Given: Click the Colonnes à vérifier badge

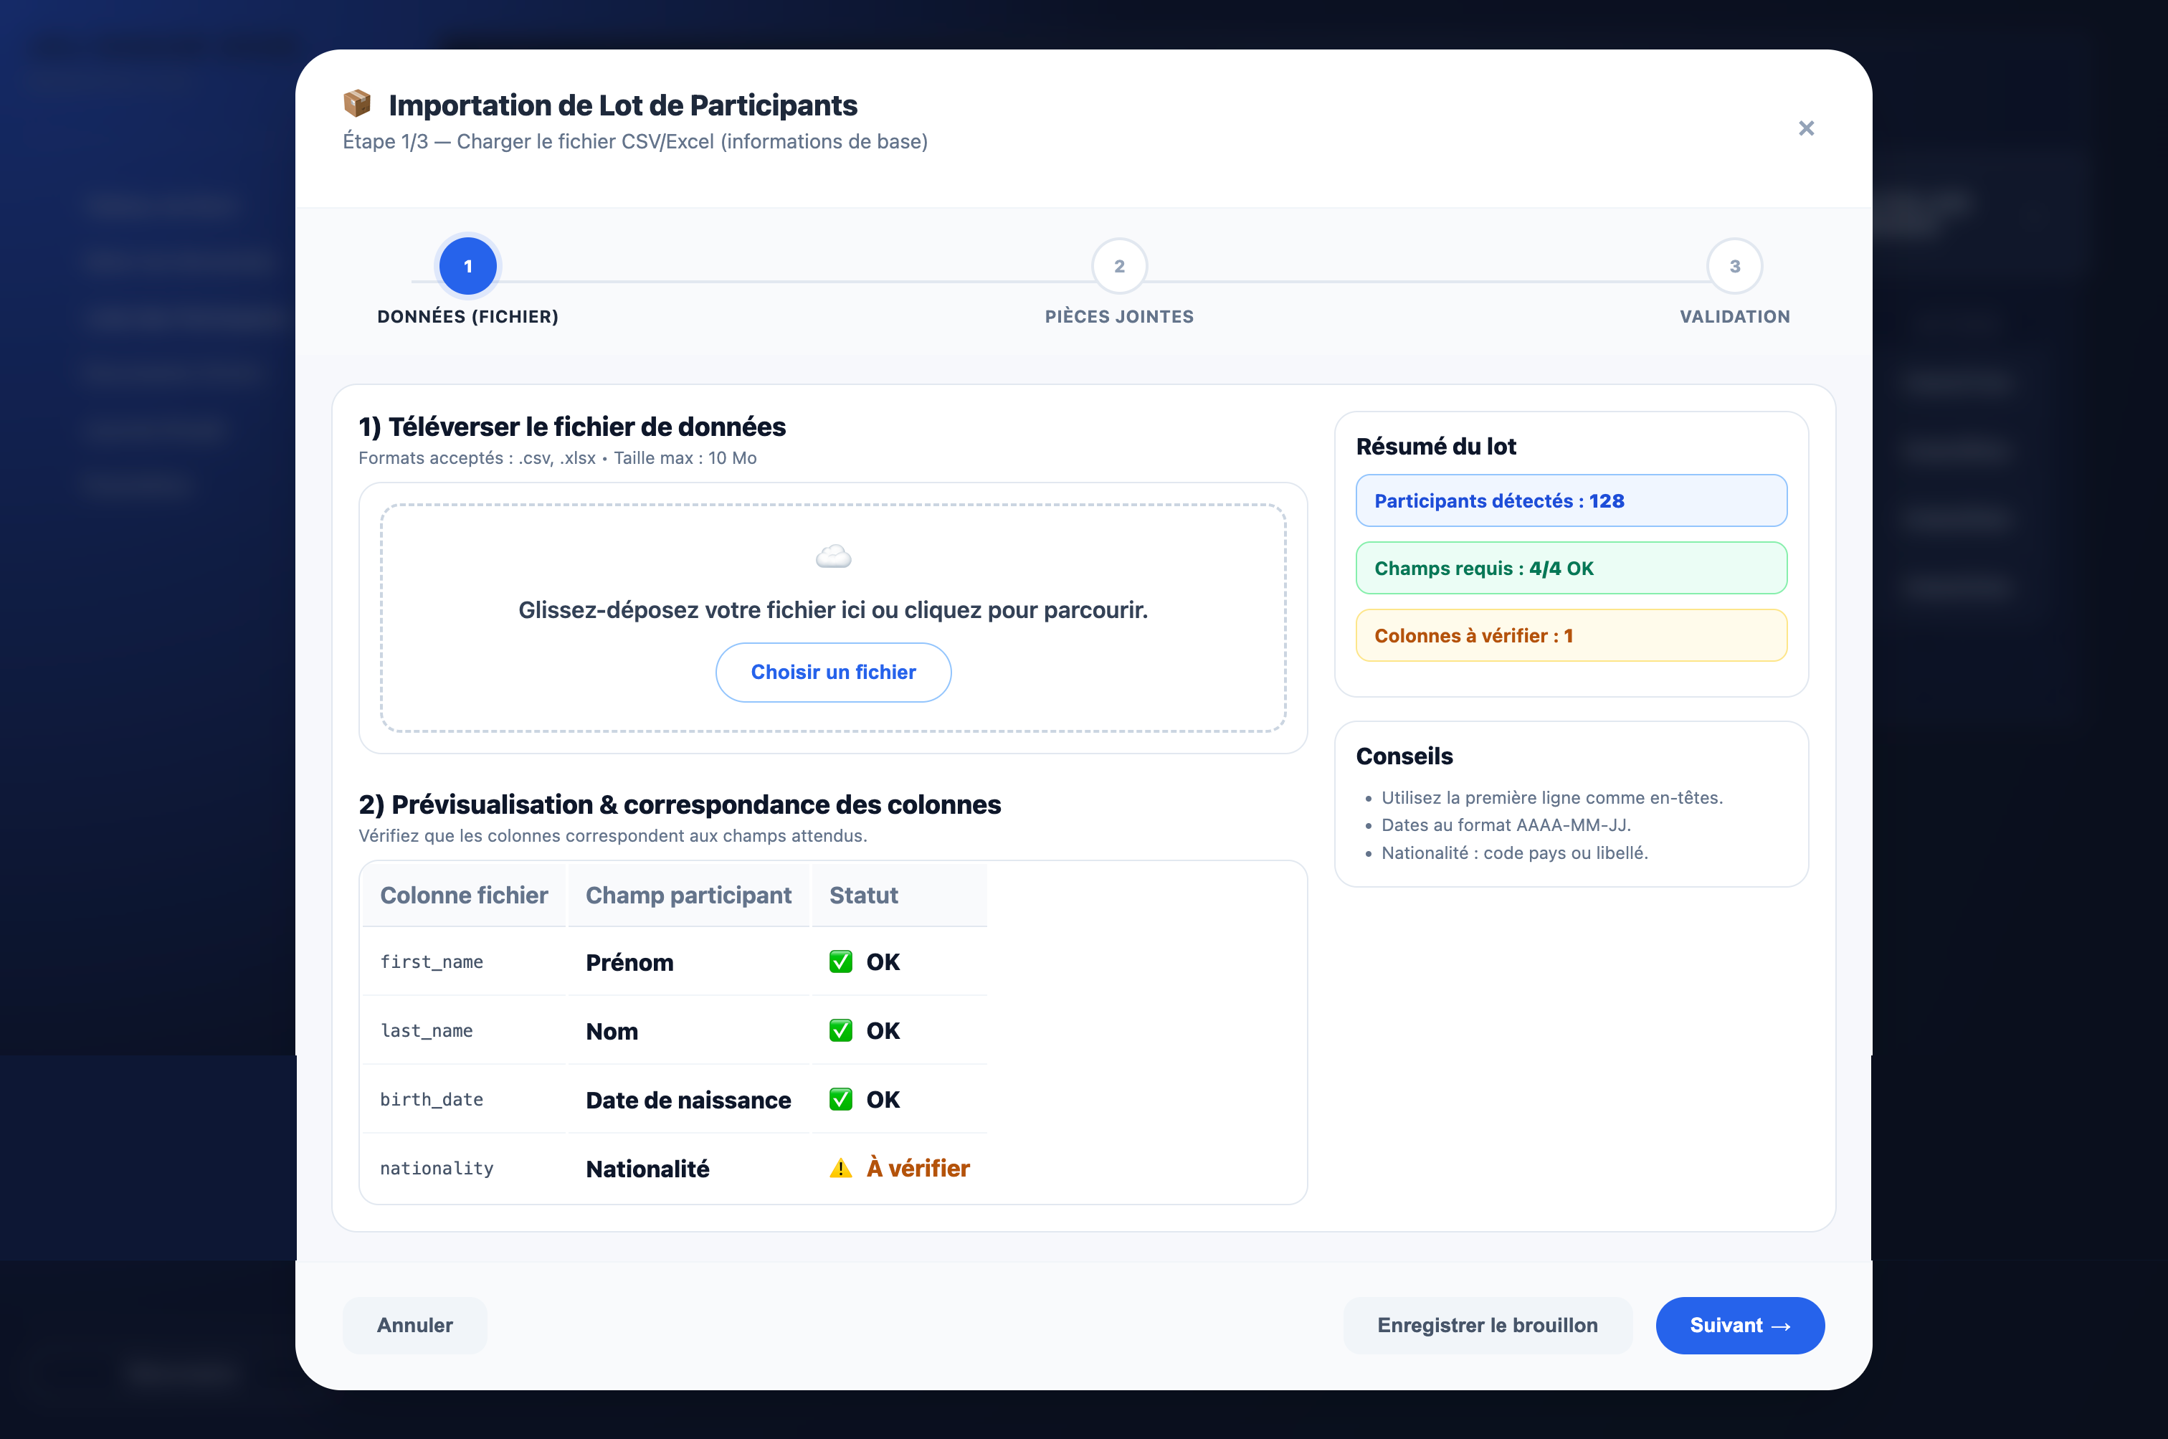Looking at the screenshot, I should pyautogui.click(x=1570, y=636).
